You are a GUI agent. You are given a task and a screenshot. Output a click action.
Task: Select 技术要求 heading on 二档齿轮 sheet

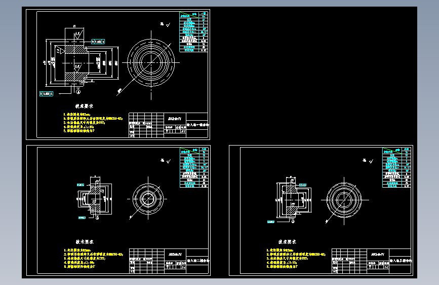pos(85,242)
